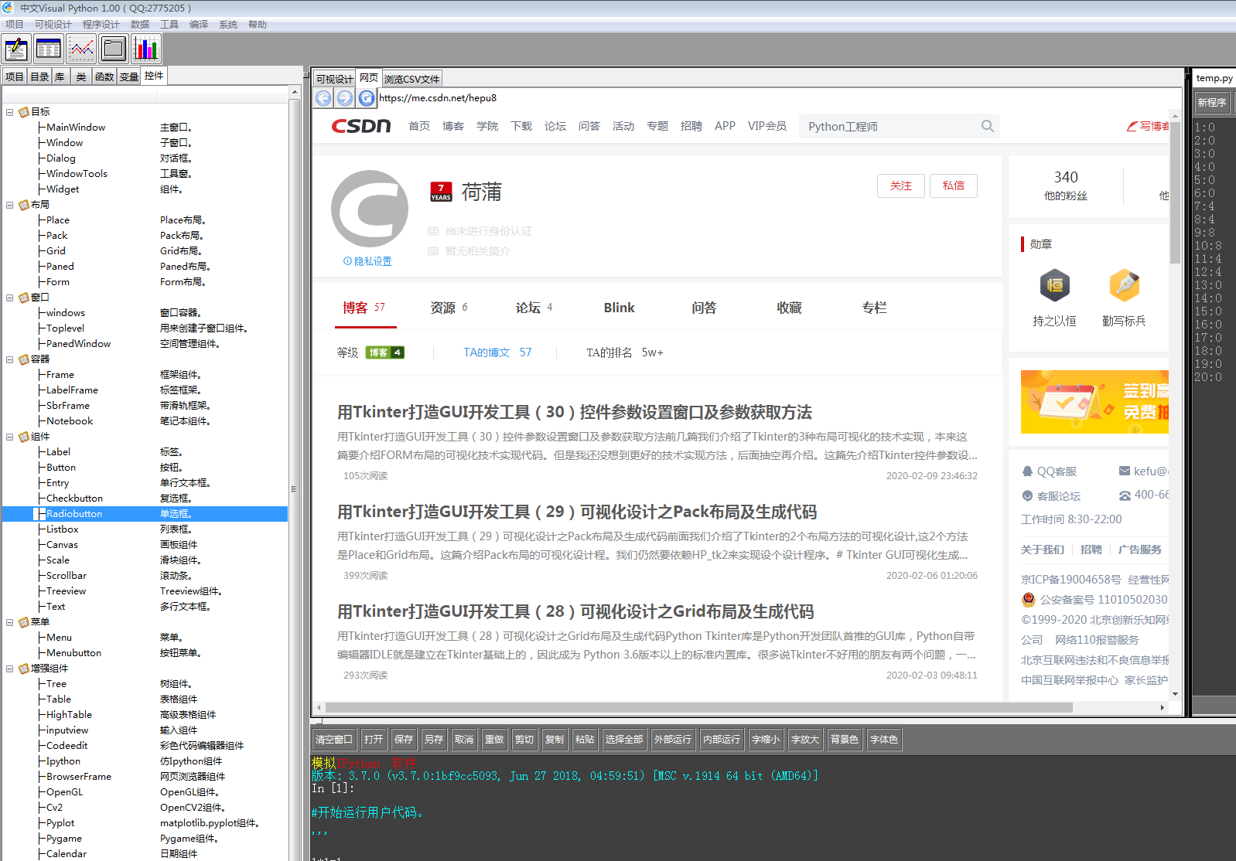The image size is (1236, 861).
Task: Click the 关注 follow button
Action: 901,185
